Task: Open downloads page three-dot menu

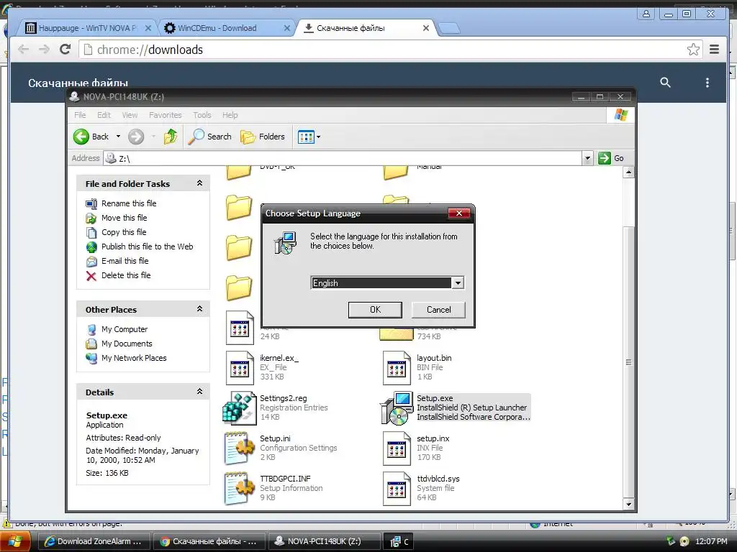Action: click(707, 83)
